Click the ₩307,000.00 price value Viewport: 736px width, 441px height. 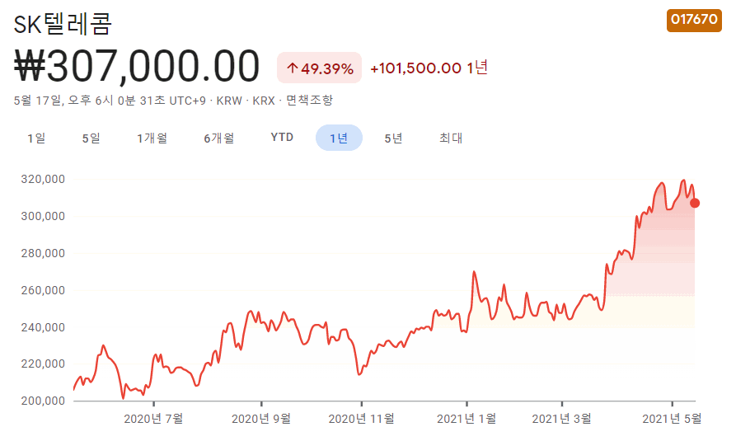[x=137, y=66]
